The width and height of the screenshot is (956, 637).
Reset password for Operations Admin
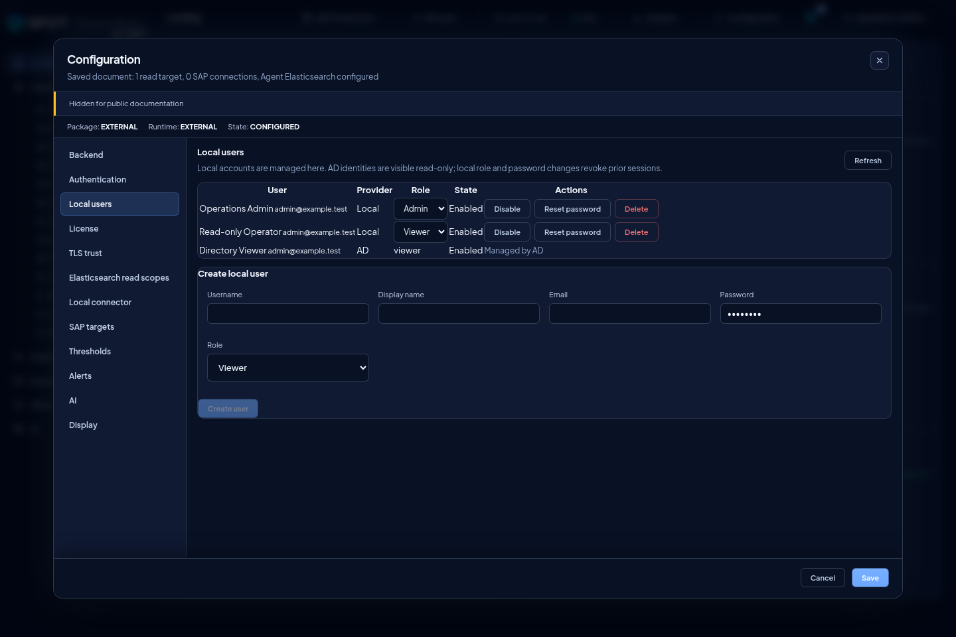[572, 209]
